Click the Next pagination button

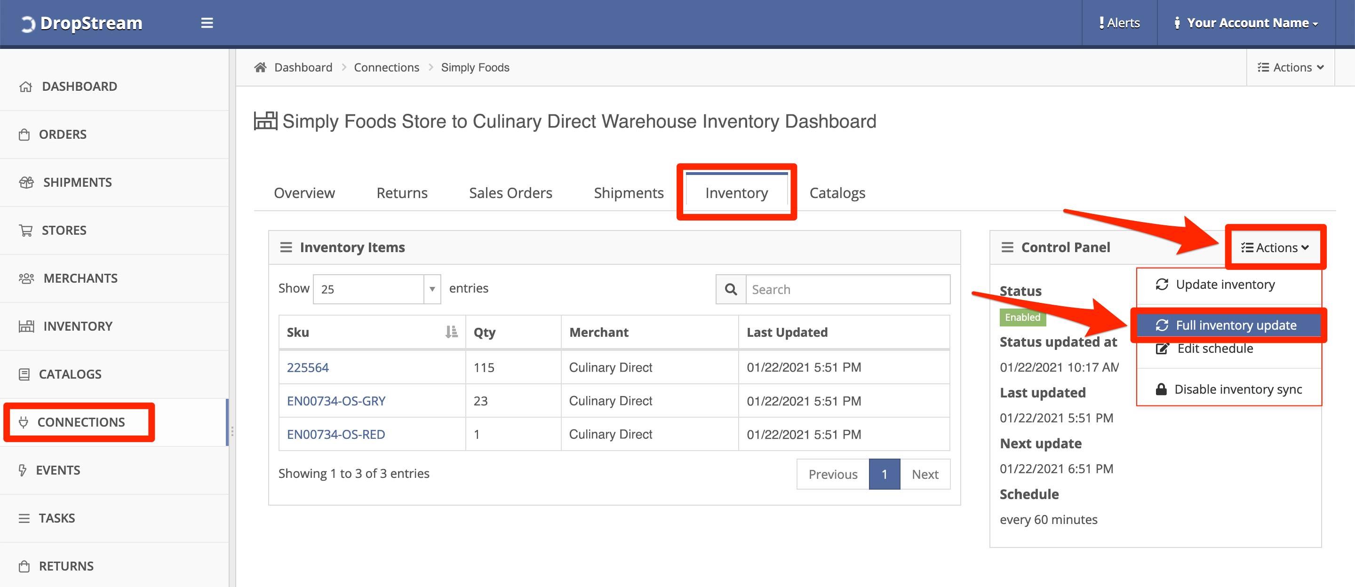point(925,475)
